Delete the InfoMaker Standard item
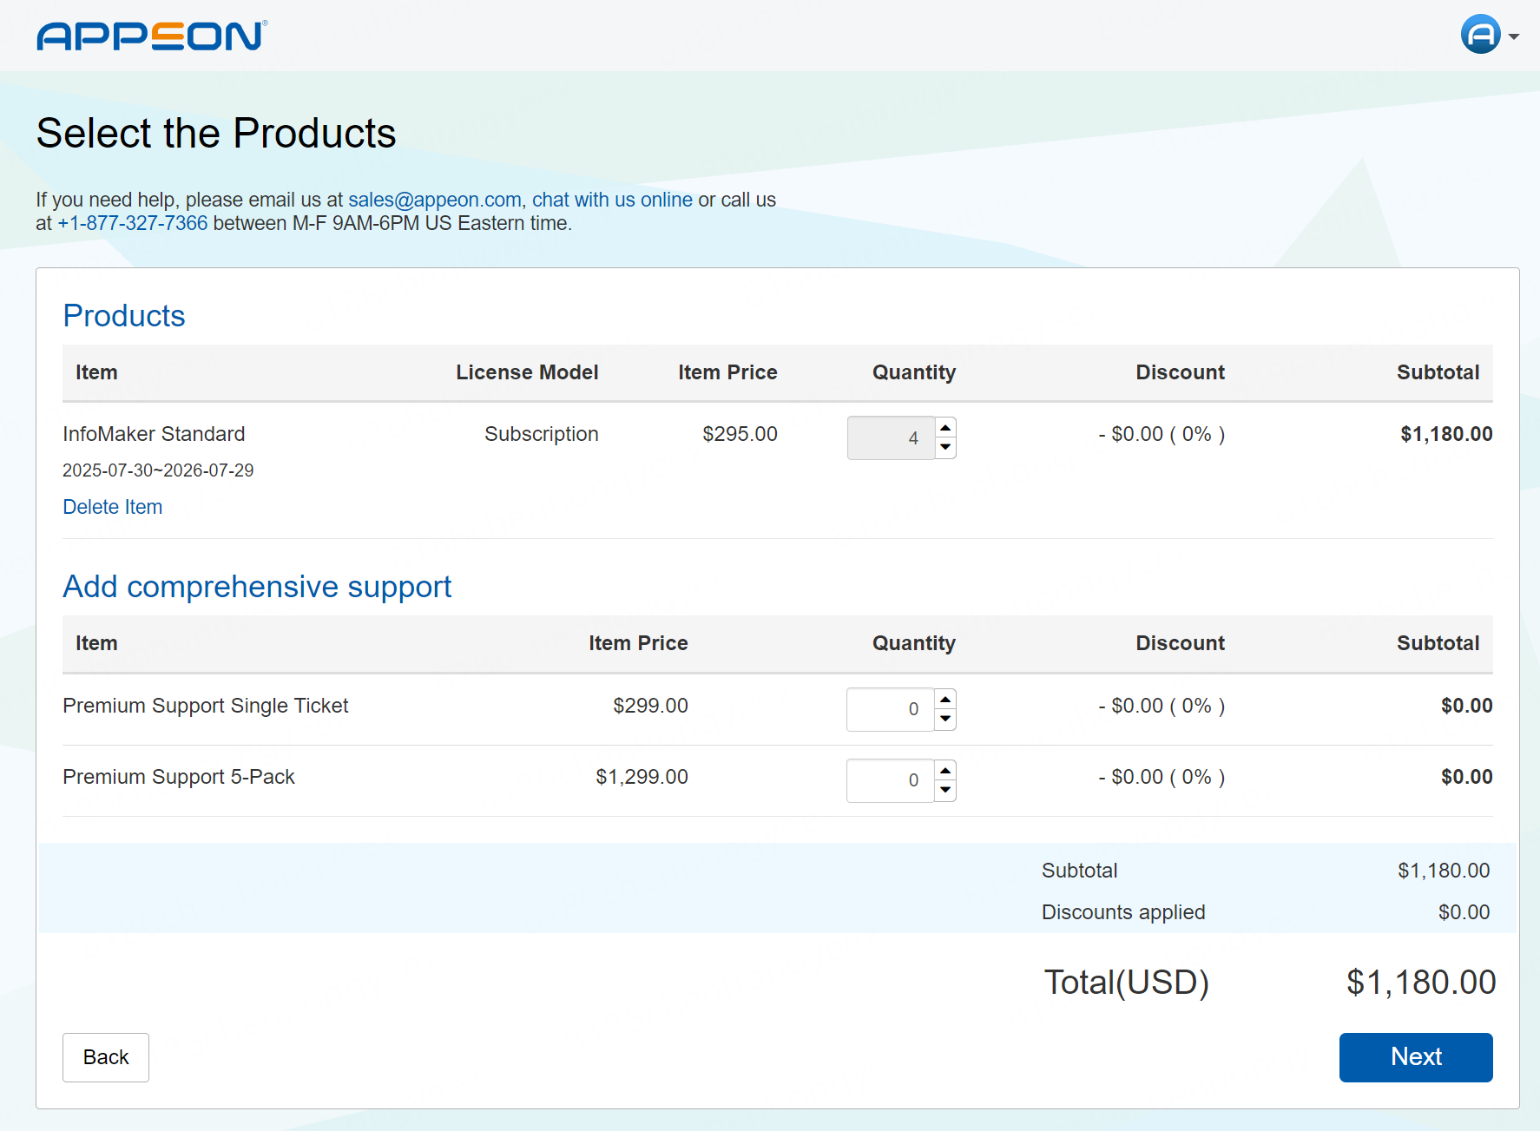 tap(113, 507)
